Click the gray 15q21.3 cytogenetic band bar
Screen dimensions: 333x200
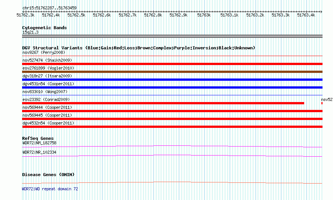coord(172,36)
